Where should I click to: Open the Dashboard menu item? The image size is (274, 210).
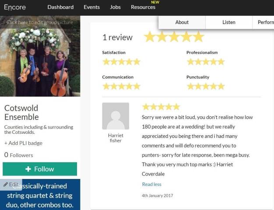[60, 7]
